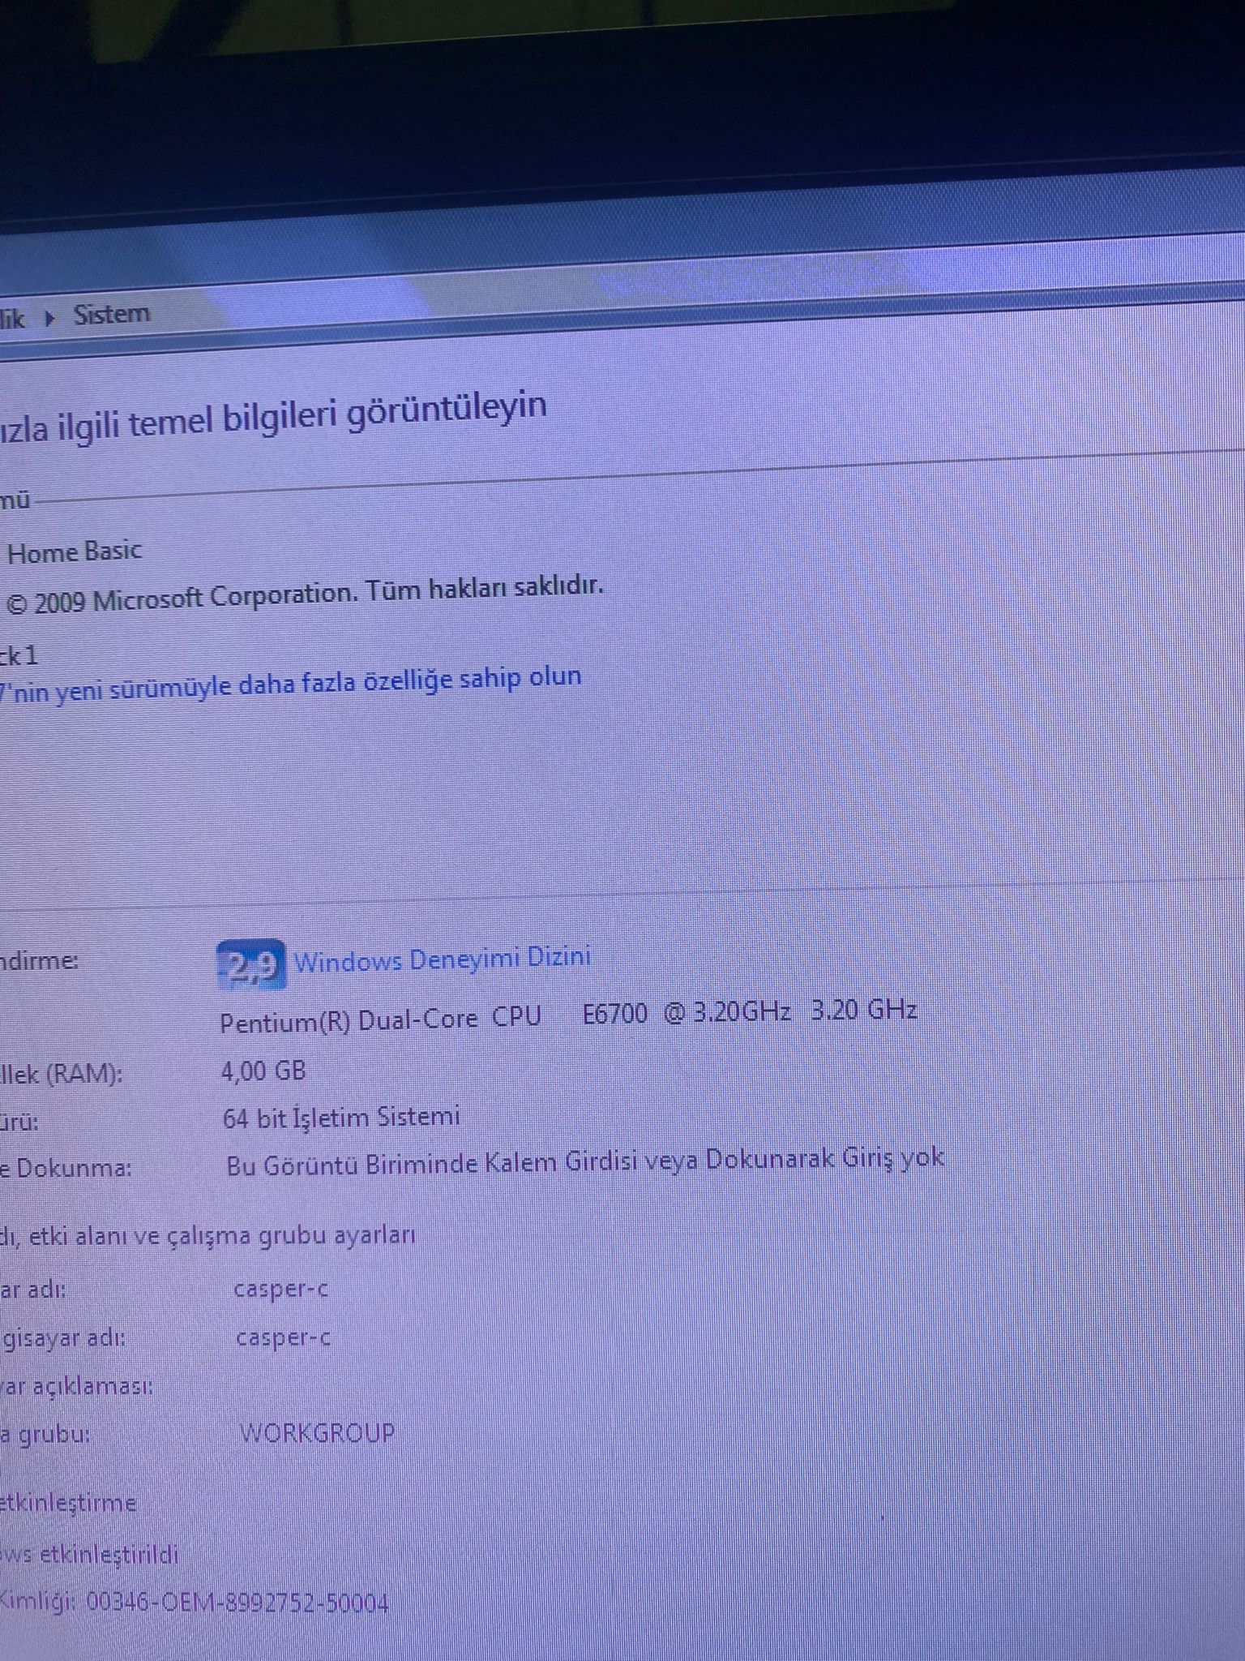This screenshot has height=1661, width=1245.
Task: Open the link about getting more features with a new Windows 7 edition
Action: (290, 685)
